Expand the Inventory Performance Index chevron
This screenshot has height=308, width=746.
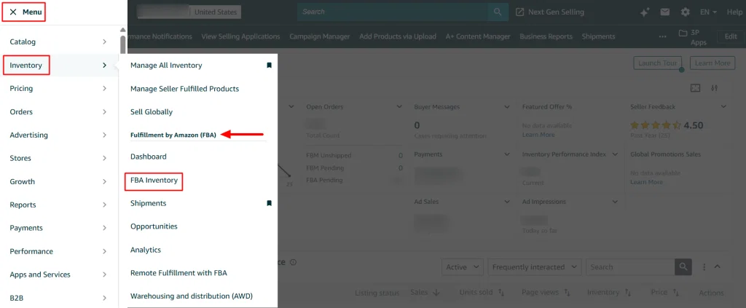(x=615, y=154)
